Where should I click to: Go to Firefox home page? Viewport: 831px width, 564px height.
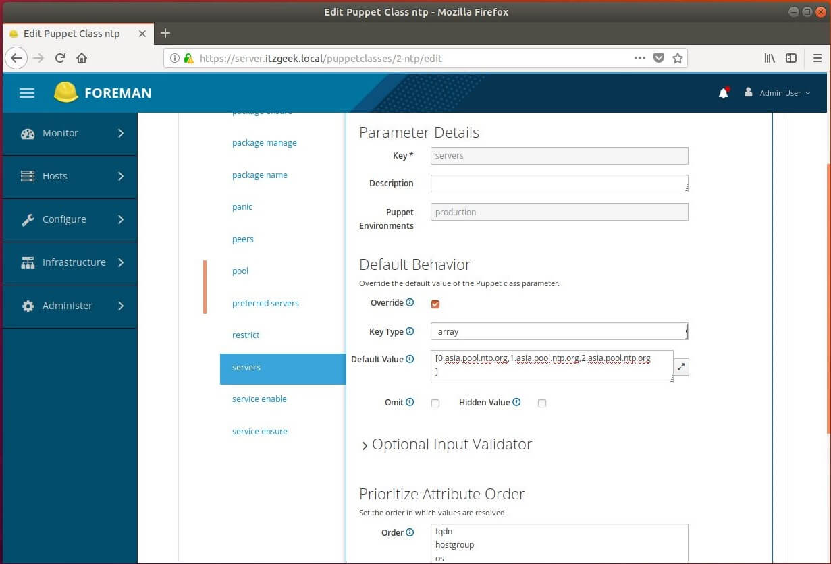click(x=82, y=58)
